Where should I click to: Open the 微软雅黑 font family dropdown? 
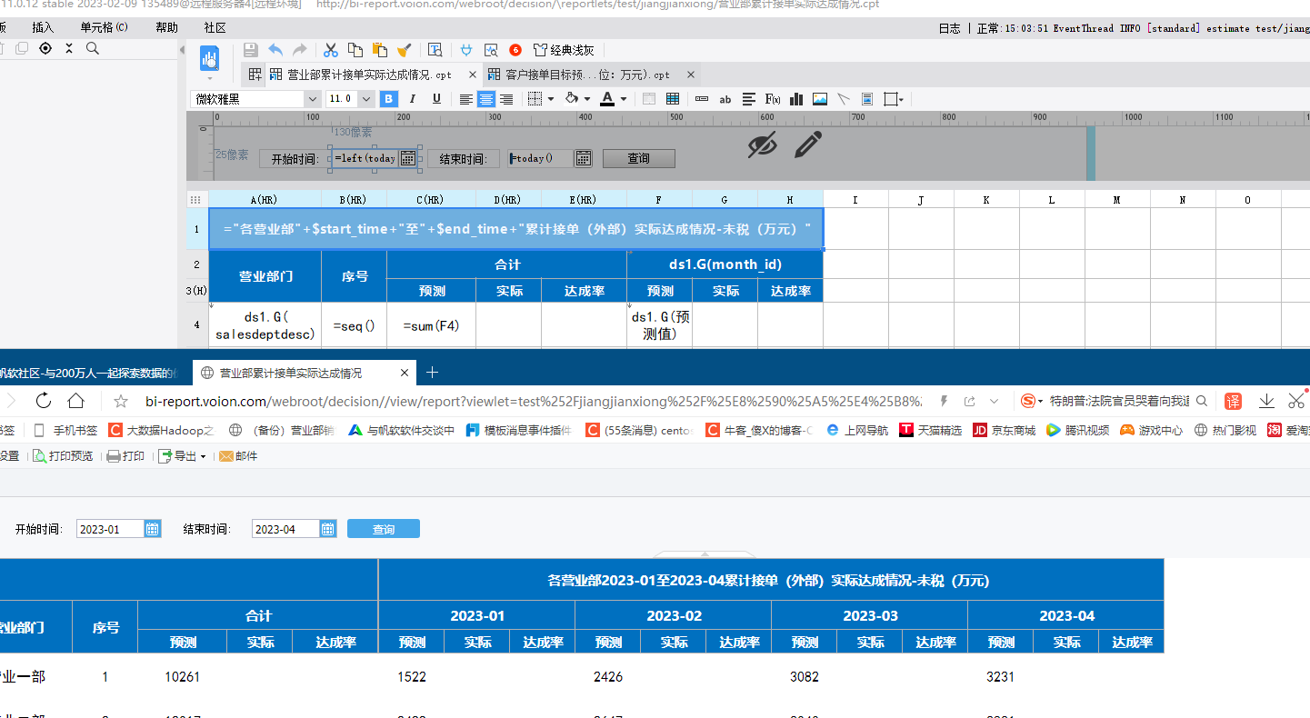(x=313, y=99)
